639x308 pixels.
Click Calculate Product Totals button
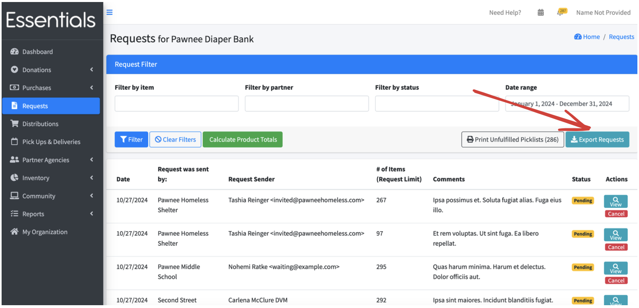[243, 140]
